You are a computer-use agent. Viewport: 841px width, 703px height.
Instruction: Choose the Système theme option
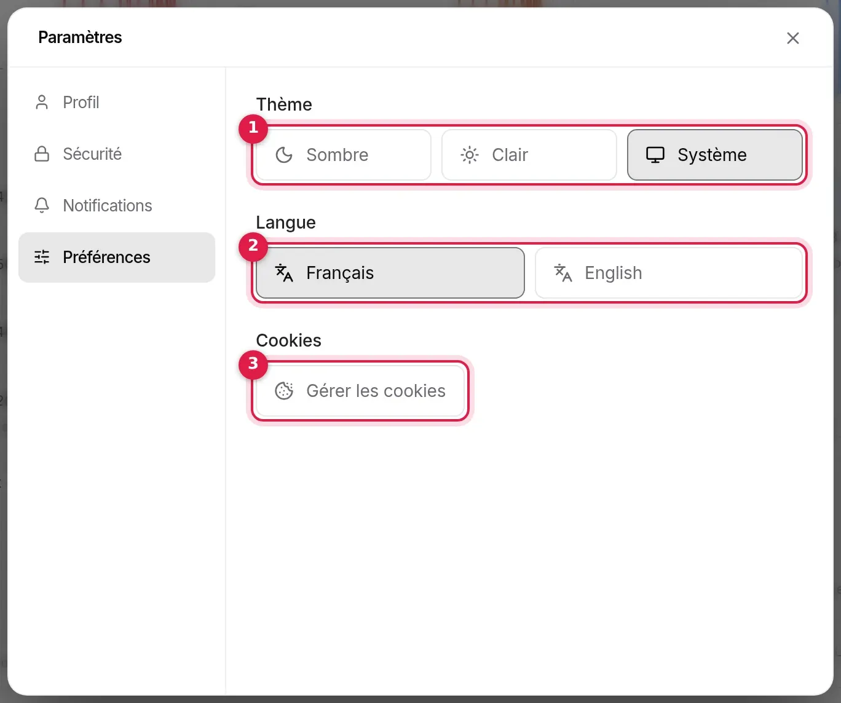715,155
